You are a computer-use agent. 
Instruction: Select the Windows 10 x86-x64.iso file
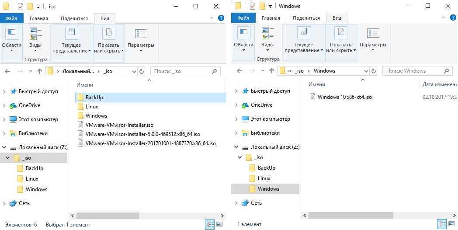(344, 97)
